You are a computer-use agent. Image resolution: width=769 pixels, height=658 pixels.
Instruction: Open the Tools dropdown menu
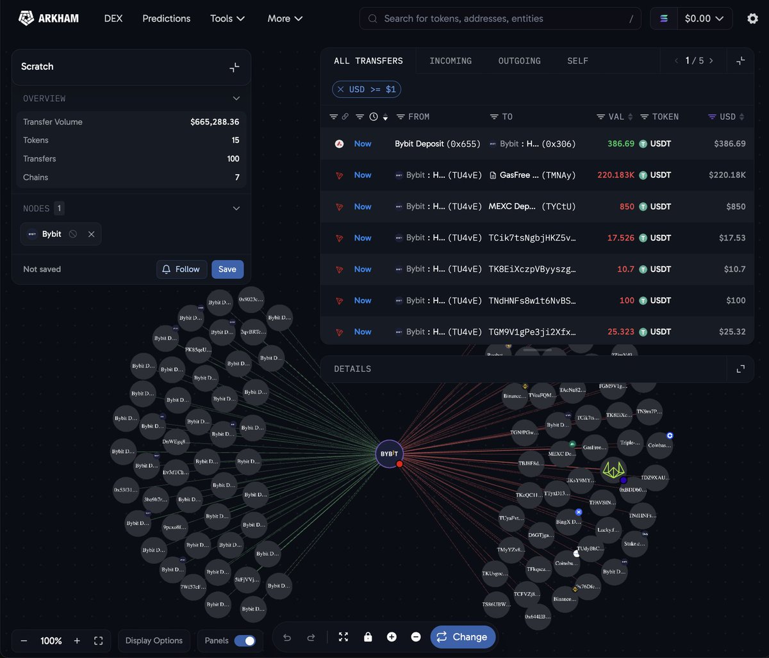(227, 19)
